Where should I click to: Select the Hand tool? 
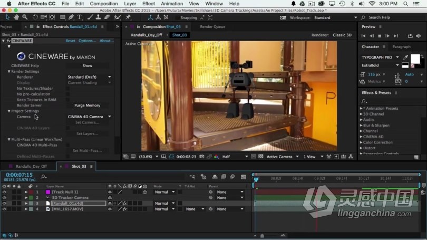[16, 17]
